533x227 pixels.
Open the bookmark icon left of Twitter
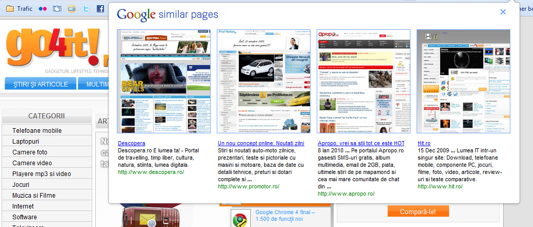72,9
